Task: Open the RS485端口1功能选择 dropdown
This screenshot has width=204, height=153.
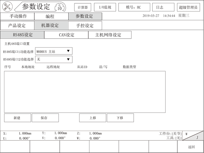Action: pyautogui.click(x=54, y=51)
